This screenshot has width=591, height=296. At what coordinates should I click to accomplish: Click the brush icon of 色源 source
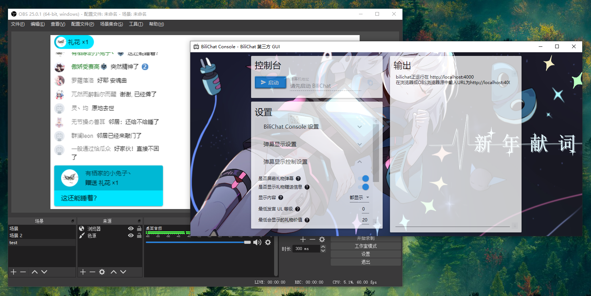82,236
